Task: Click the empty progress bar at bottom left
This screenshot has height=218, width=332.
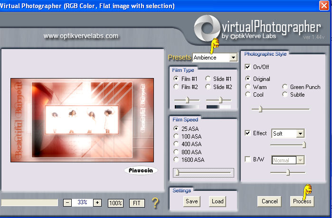Action: coord(29,202)
